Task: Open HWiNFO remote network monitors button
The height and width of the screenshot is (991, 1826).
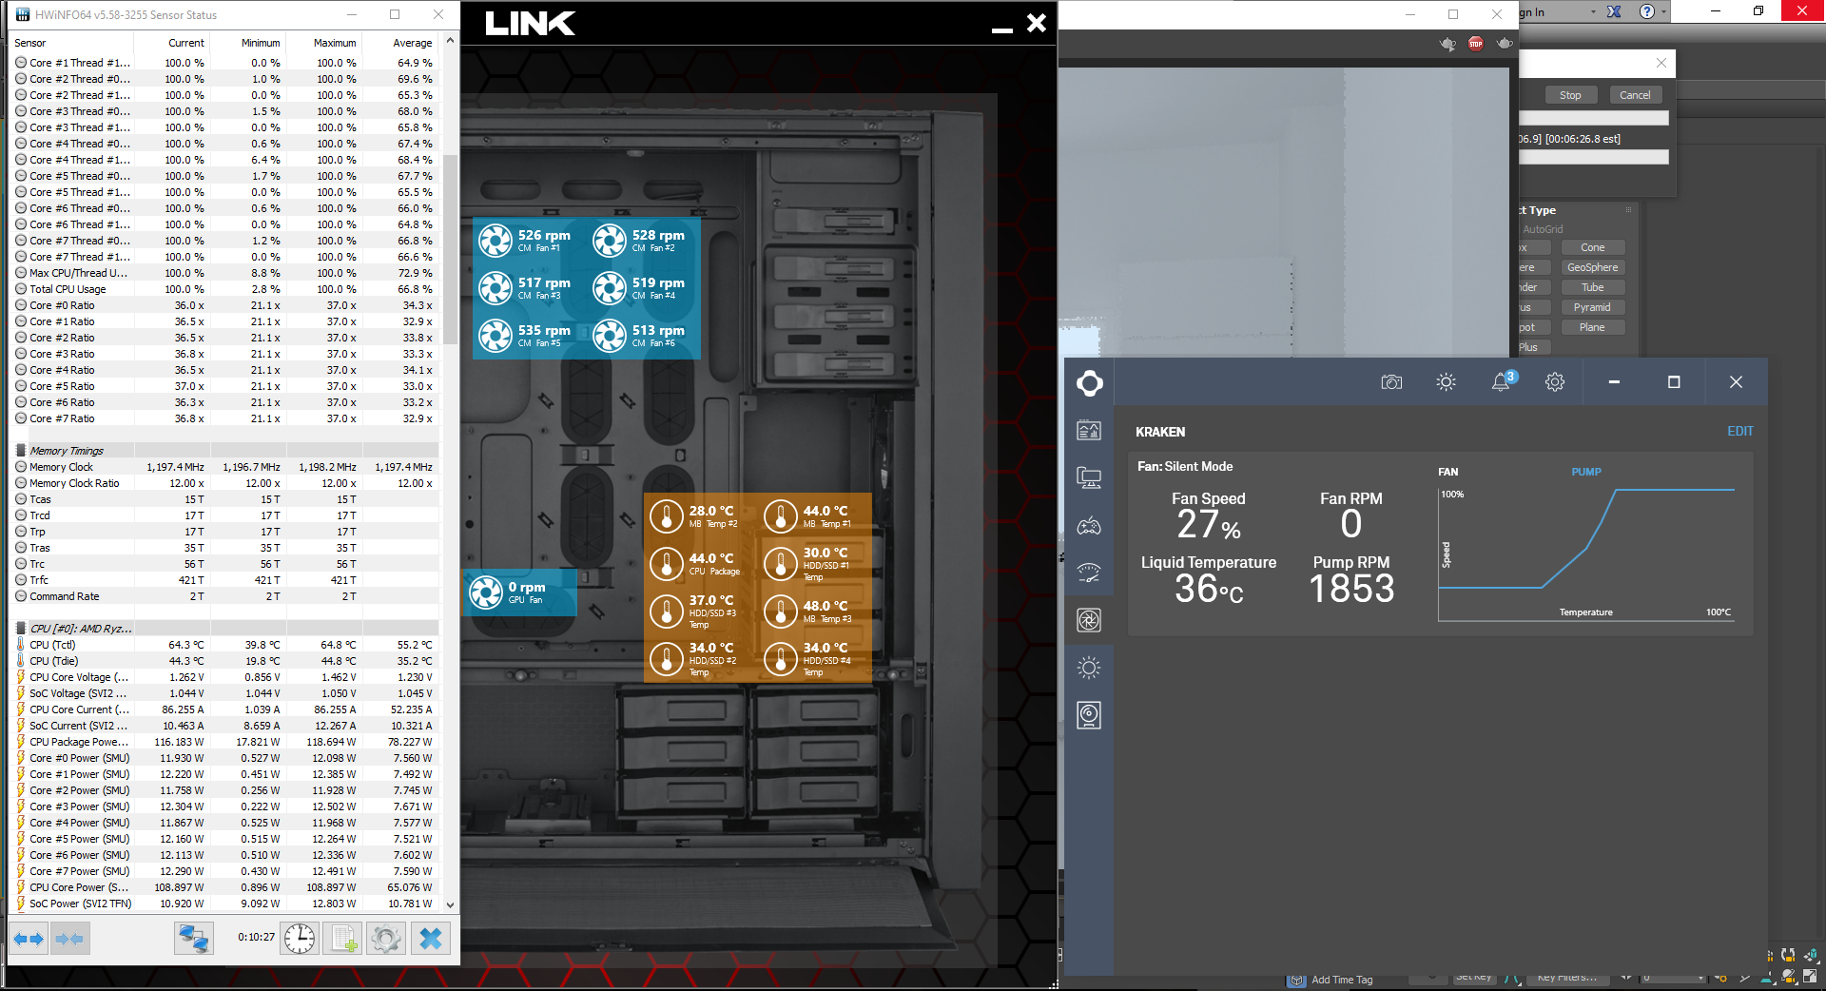Action: coord(194,939)
